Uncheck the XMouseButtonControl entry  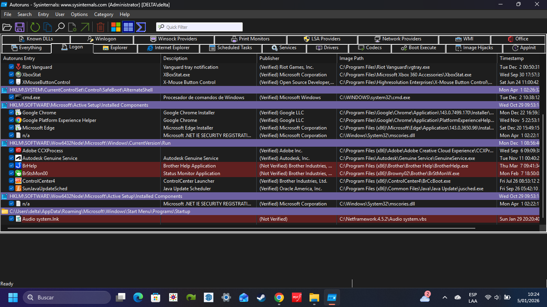12,82
